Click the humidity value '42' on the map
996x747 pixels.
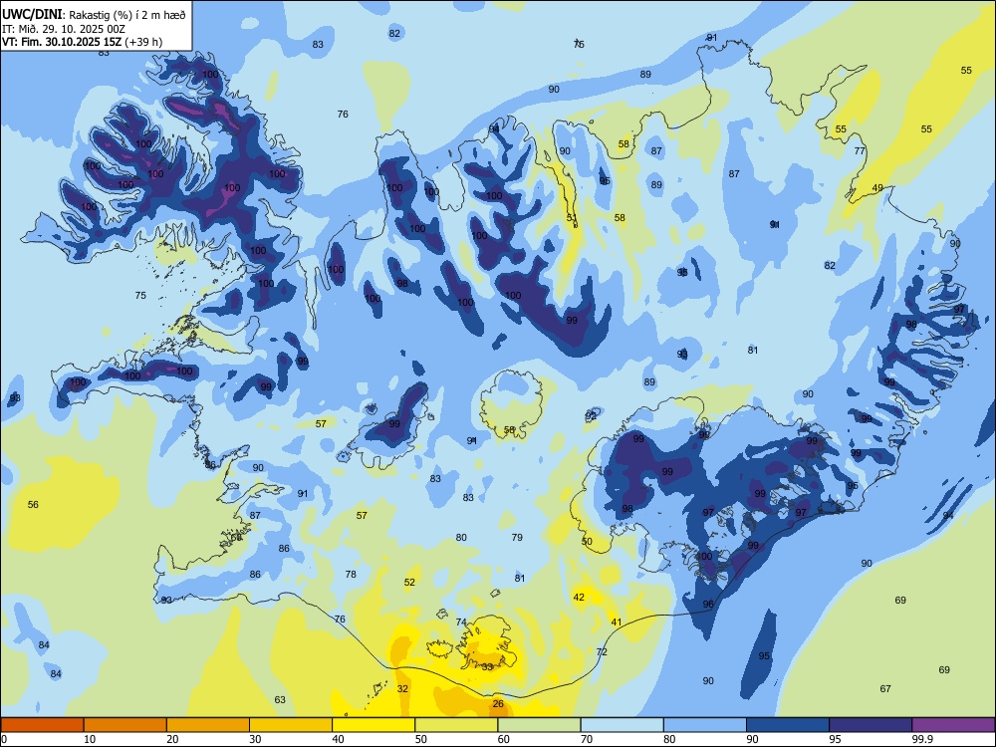579,597
